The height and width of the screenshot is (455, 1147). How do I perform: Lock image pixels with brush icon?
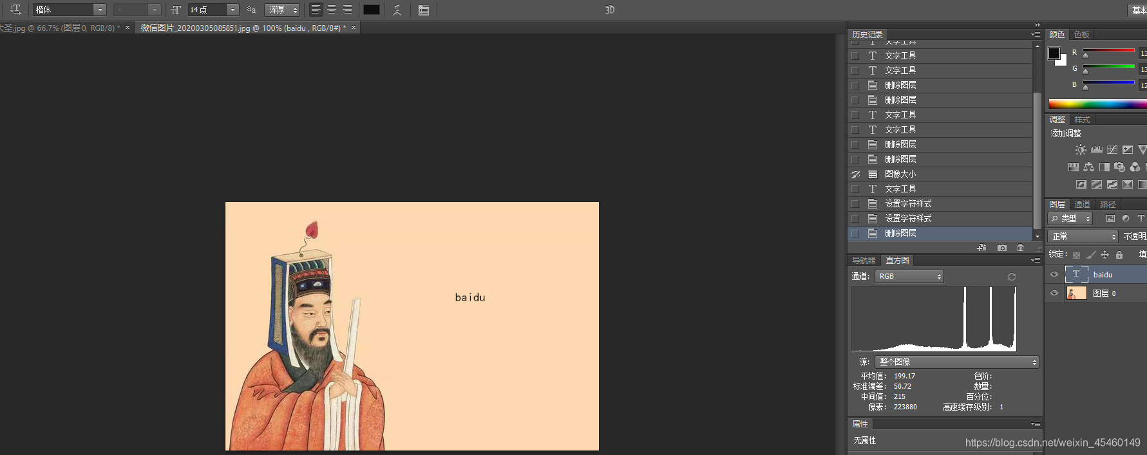pos(1090,255)
